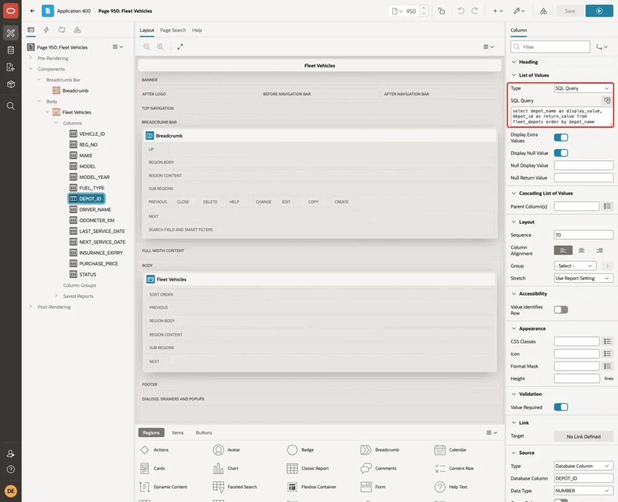Click the Sequence input field
The width and height of the screenshot is (618, 502).
584,235
